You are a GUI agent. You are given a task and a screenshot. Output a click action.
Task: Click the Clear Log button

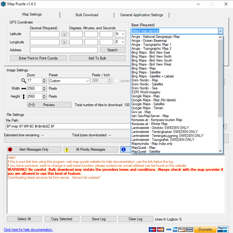pyautogui.click(x=135, y=219)
